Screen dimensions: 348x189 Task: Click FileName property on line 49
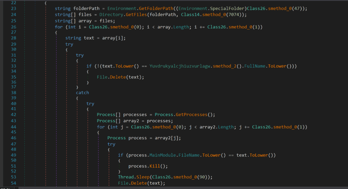click(189, 155)
